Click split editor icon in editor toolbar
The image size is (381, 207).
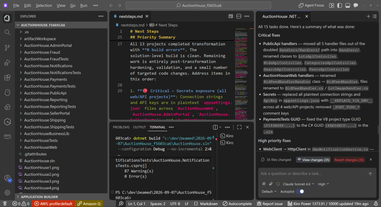(x=238, y=16)
